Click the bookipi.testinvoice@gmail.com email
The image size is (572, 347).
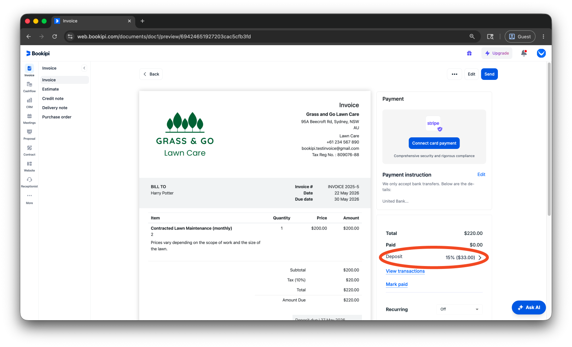pos(330,149)
